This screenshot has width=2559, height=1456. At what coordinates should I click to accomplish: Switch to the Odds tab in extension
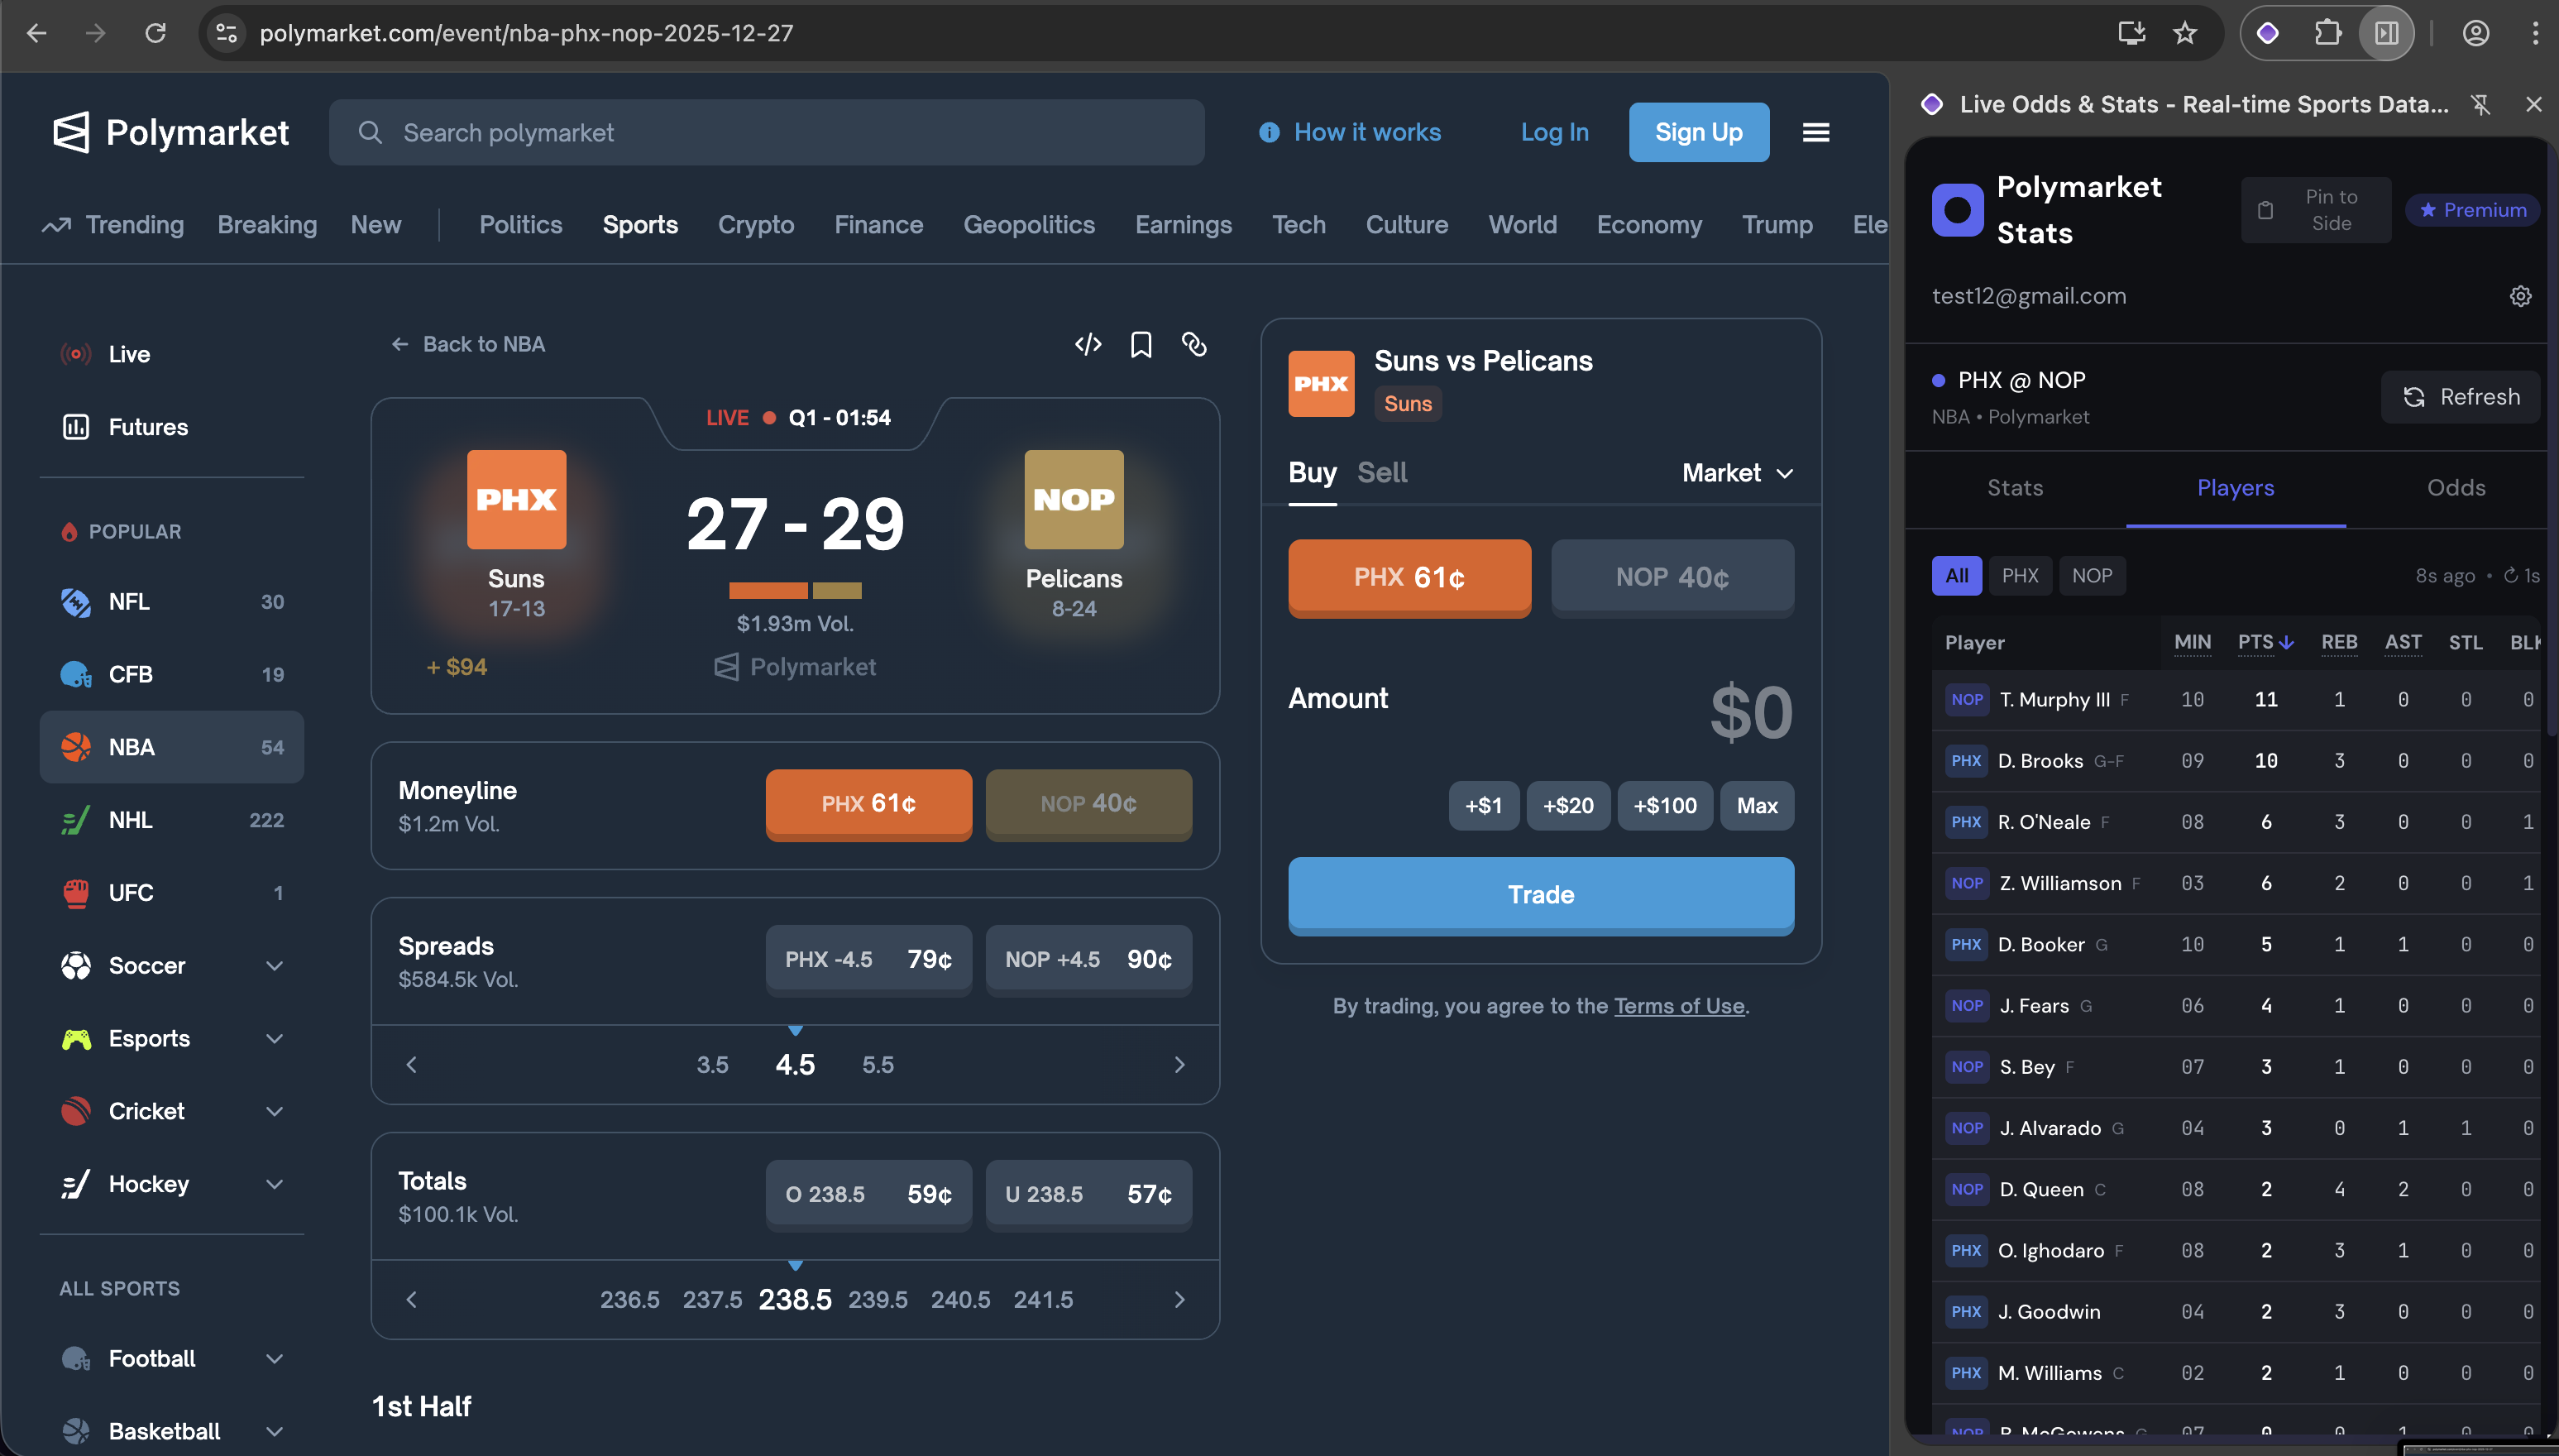pyautogui.click(x=2455, y=487)
